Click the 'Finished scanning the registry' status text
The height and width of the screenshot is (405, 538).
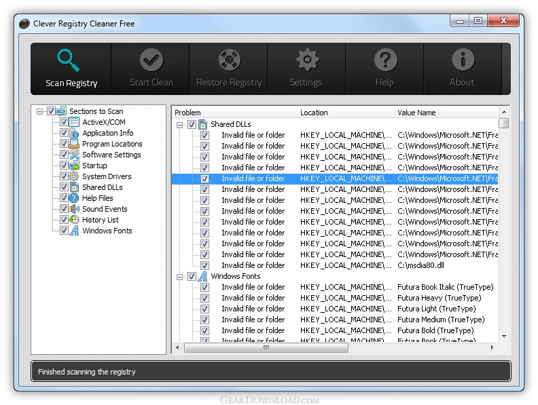point(87,372)
